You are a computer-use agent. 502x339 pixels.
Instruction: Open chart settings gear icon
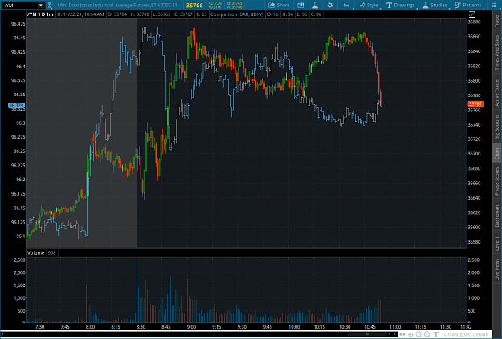[330, 5]
